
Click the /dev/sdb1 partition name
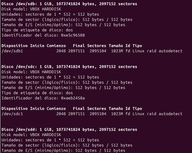(x=12, y=51)
